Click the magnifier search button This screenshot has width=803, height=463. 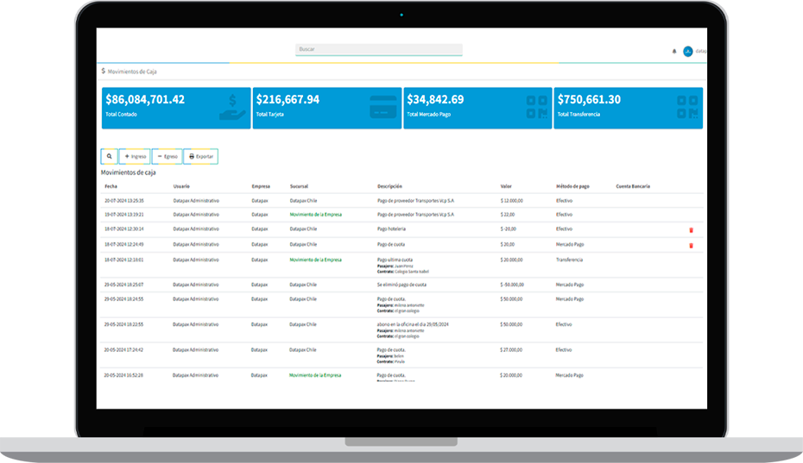[109, 157]
